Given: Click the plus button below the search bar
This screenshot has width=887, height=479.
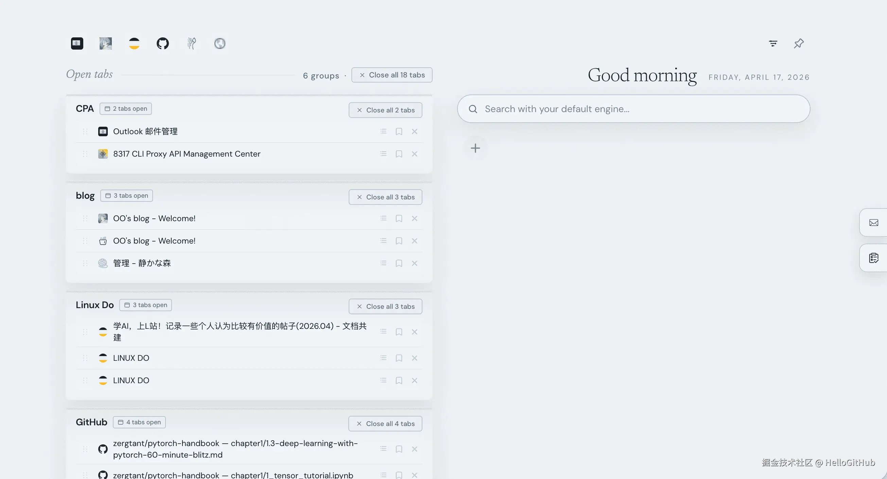Looking at the screenshot, I should point(475,148).
